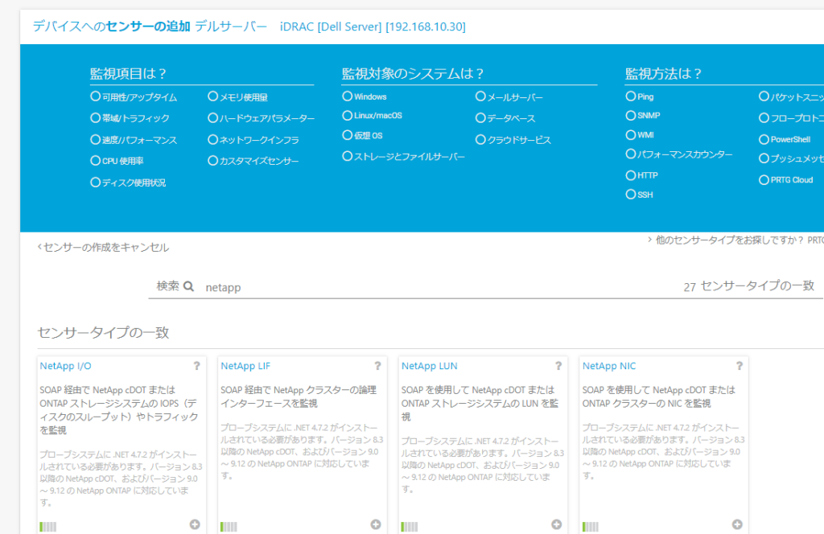The height and width of the screenshot is (534, 824).
Task: Click the 監視項目は？ heading
Action: [128, 73]
